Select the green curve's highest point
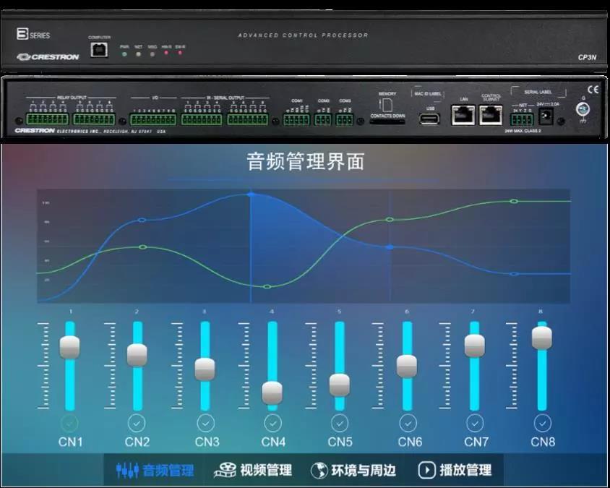The height and width of the screenshot is (488, 610). (x=514, y=201)
